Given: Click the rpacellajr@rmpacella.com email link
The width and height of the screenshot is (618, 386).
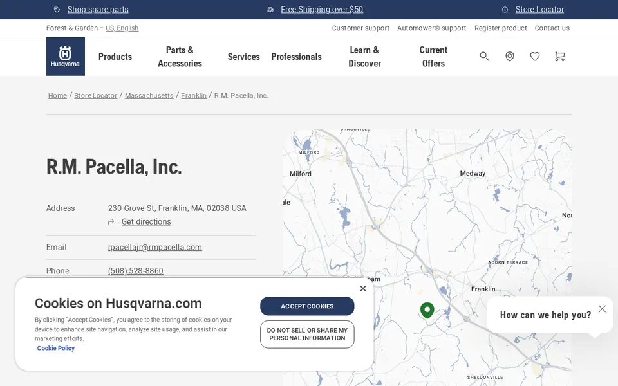Looking at the screenshot, I should click(x=155, y=247).
